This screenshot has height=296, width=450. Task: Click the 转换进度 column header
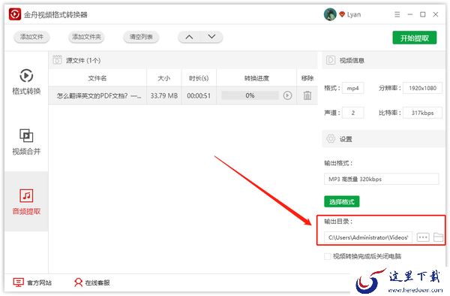pyautogui.click(x=256, y=78)
